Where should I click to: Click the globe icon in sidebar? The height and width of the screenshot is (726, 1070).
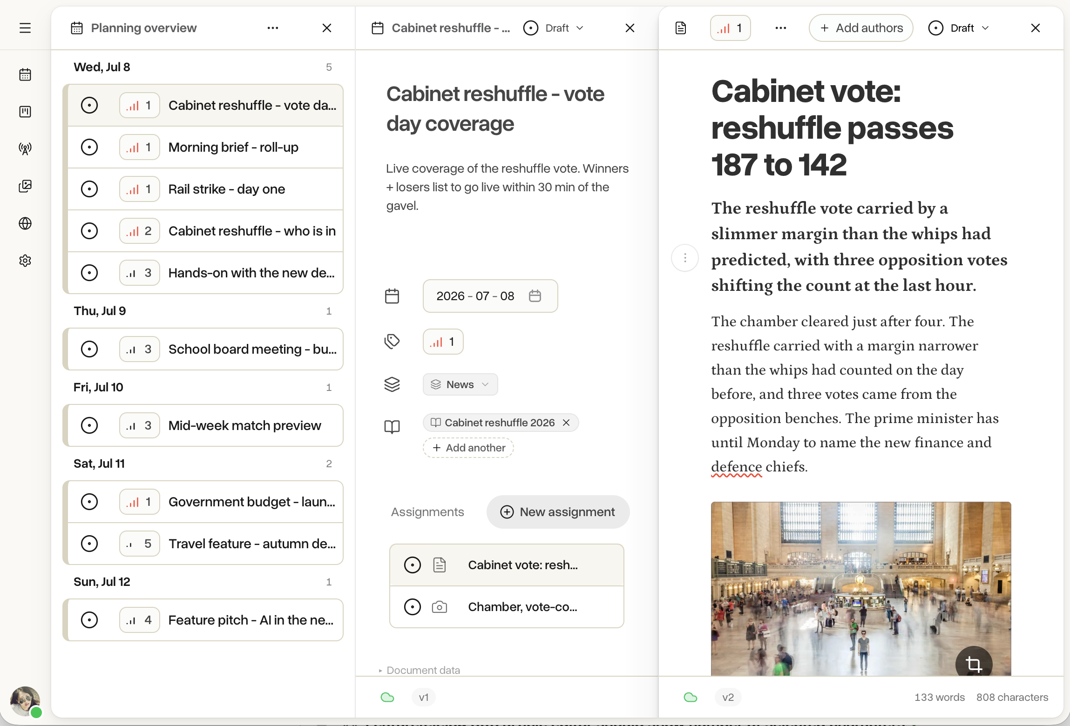pyautogui.click(x=25, y=223)
